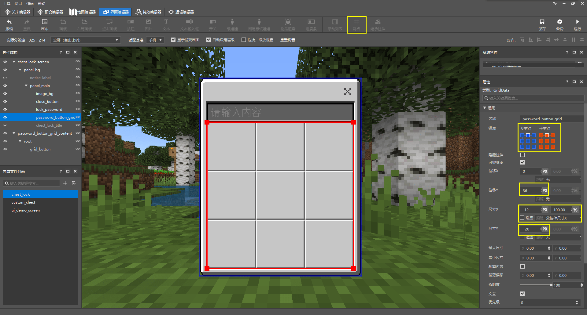The image size is (587, 315).
Task: Click the X close icon on the chest panel
Action: coord(347,92)
